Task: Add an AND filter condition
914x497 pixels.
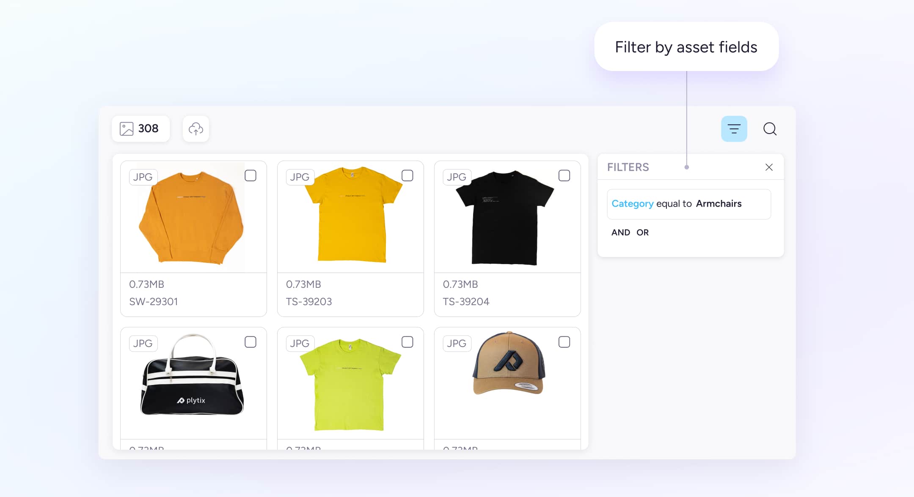Action: (x=620, y=232)
